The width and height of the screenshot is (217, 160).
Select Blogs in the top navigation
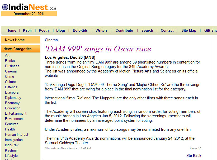[x=61, y=30]
